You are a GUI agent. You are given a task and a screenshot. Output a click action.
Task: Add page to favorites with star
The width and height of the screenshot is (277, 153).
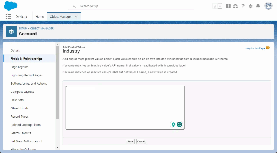pyautogui.click(x=215, y=6)
